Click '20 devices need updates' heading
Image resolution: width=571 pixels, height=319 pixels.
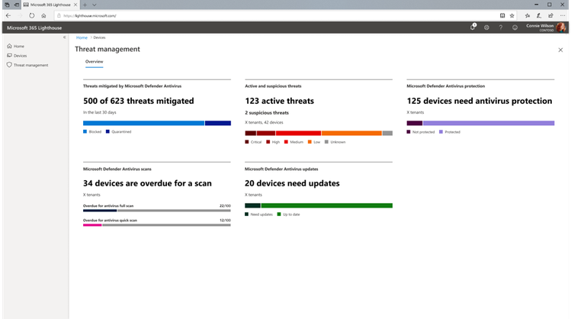point(292,183)
